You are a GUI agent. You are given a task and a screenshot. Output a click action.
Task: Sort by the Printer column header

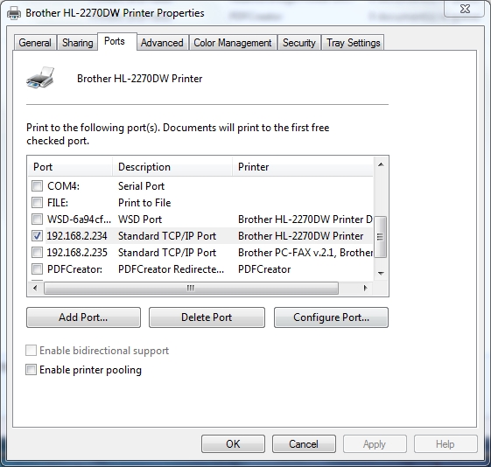coord(303,167)
